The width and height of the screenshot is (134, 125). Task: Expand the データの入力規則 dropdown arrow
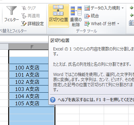[x=123, y=8]
